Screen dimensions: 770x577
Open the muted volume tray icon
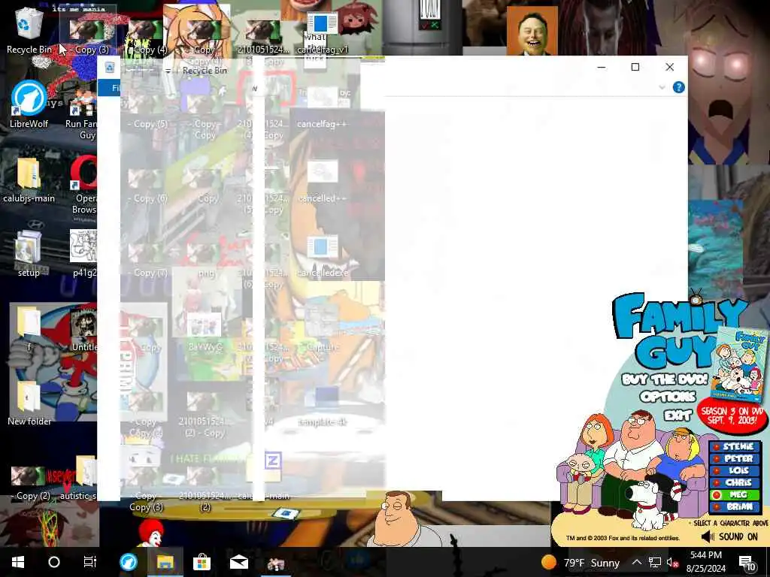[672, 563]
